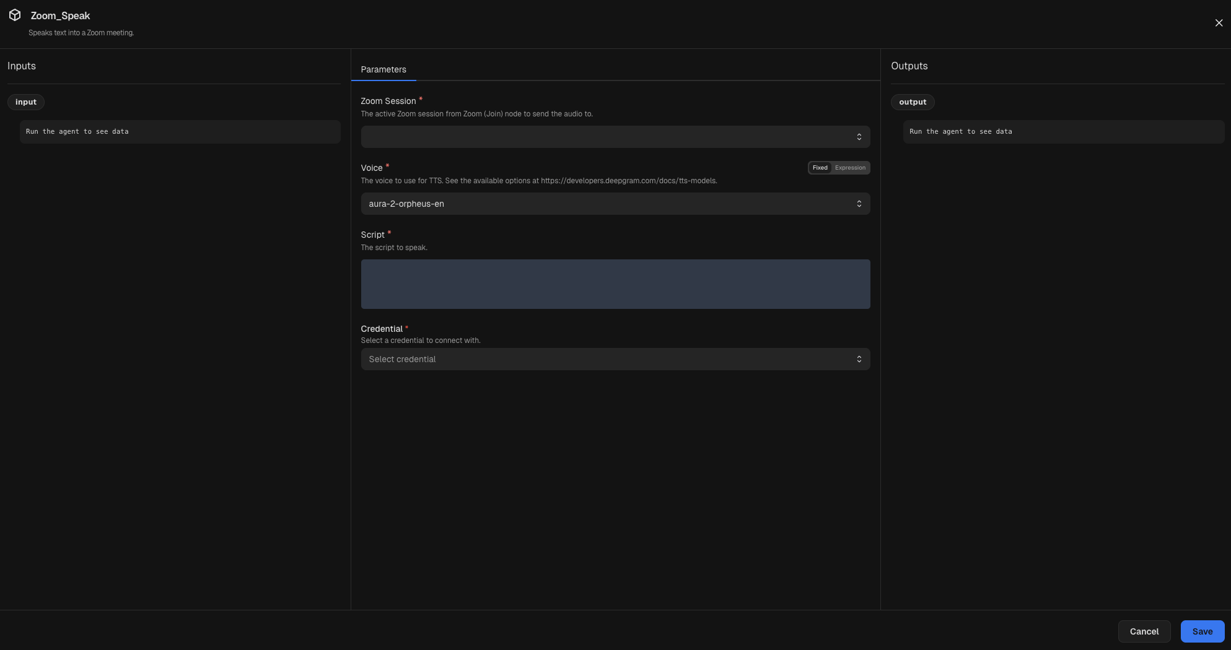Select the Parameters tab

tap(383, 69)
